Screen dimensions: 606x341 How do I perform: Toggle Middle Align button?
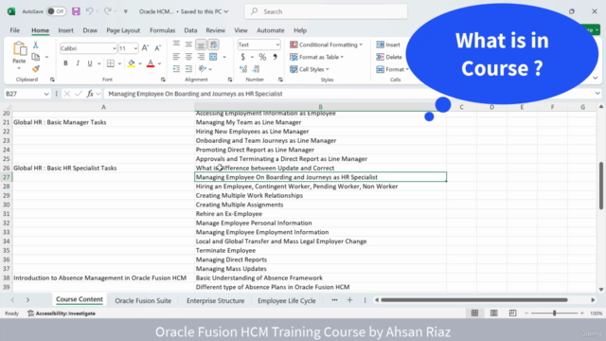pos(188,45)
